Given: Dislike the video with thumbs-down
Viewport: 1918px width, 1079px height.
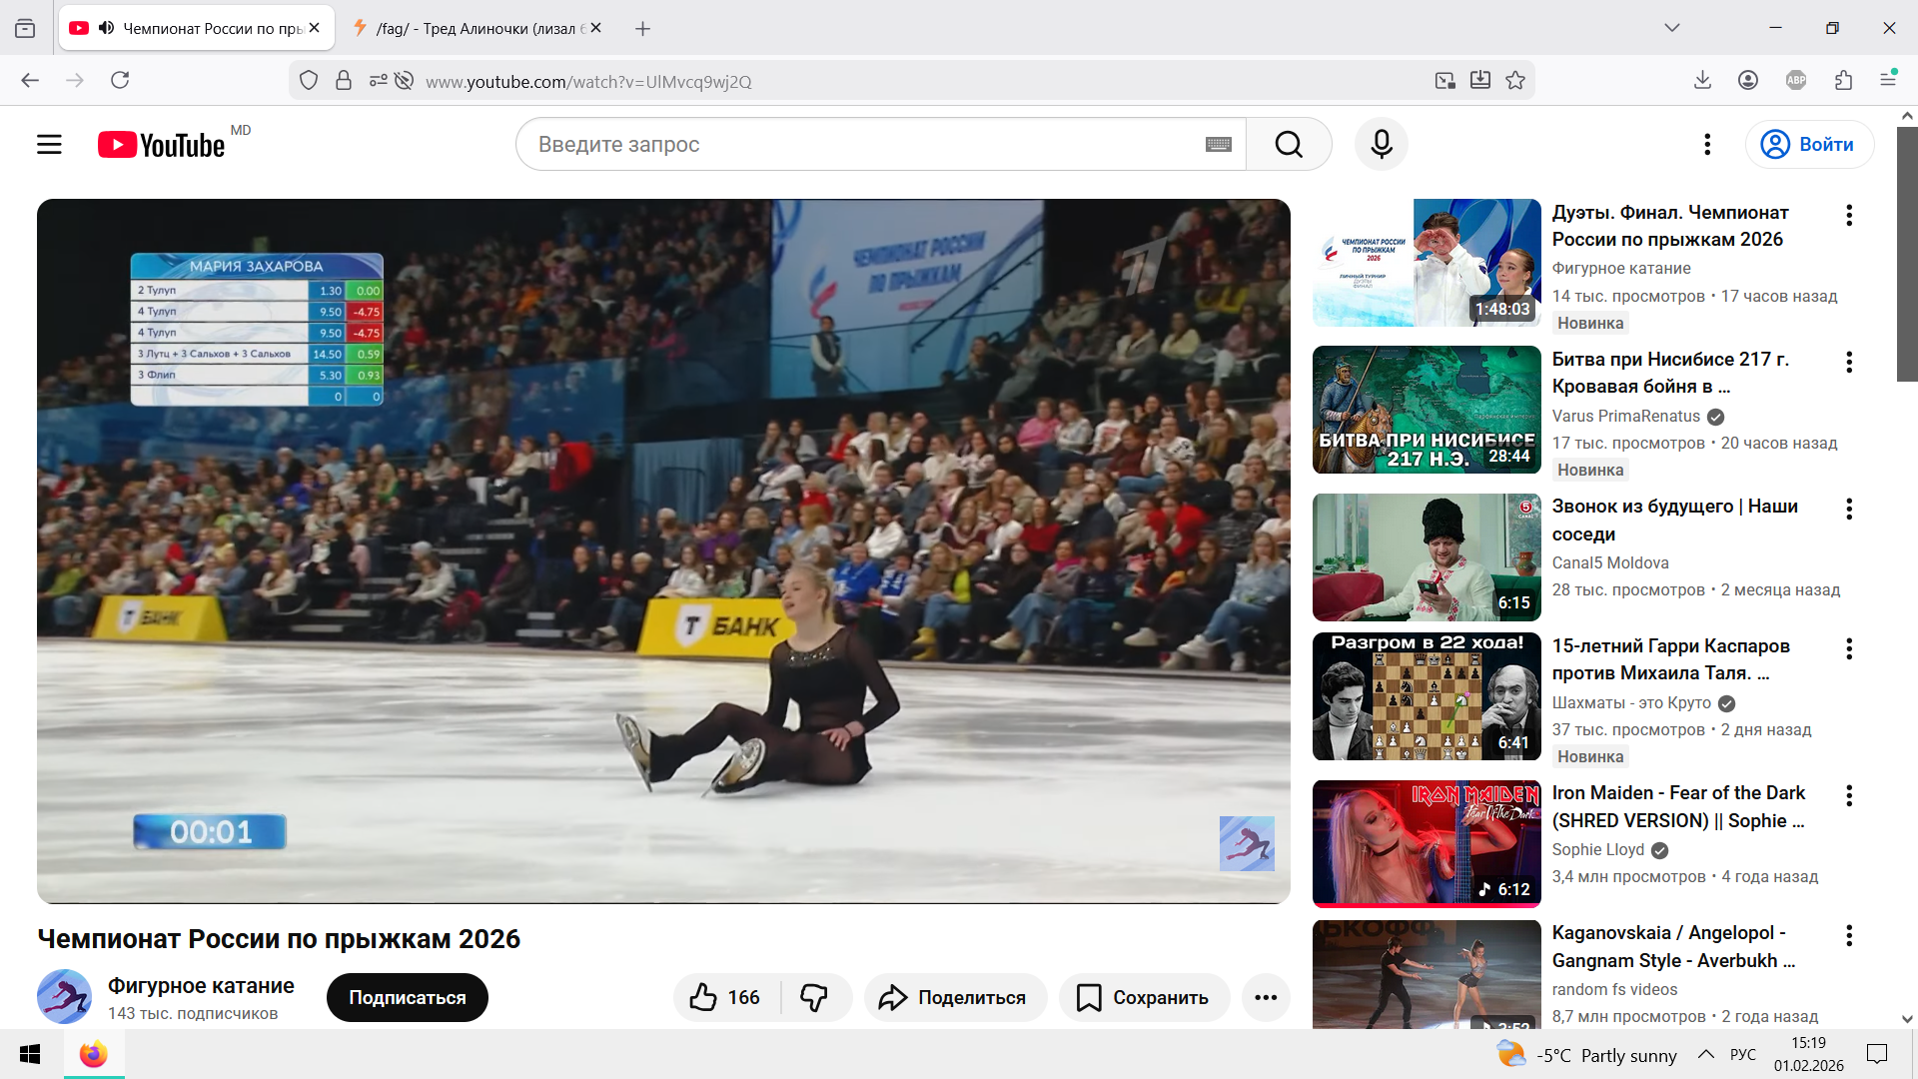Looking at the screenshot, I should pyautogui.click(x=814, y=997).
